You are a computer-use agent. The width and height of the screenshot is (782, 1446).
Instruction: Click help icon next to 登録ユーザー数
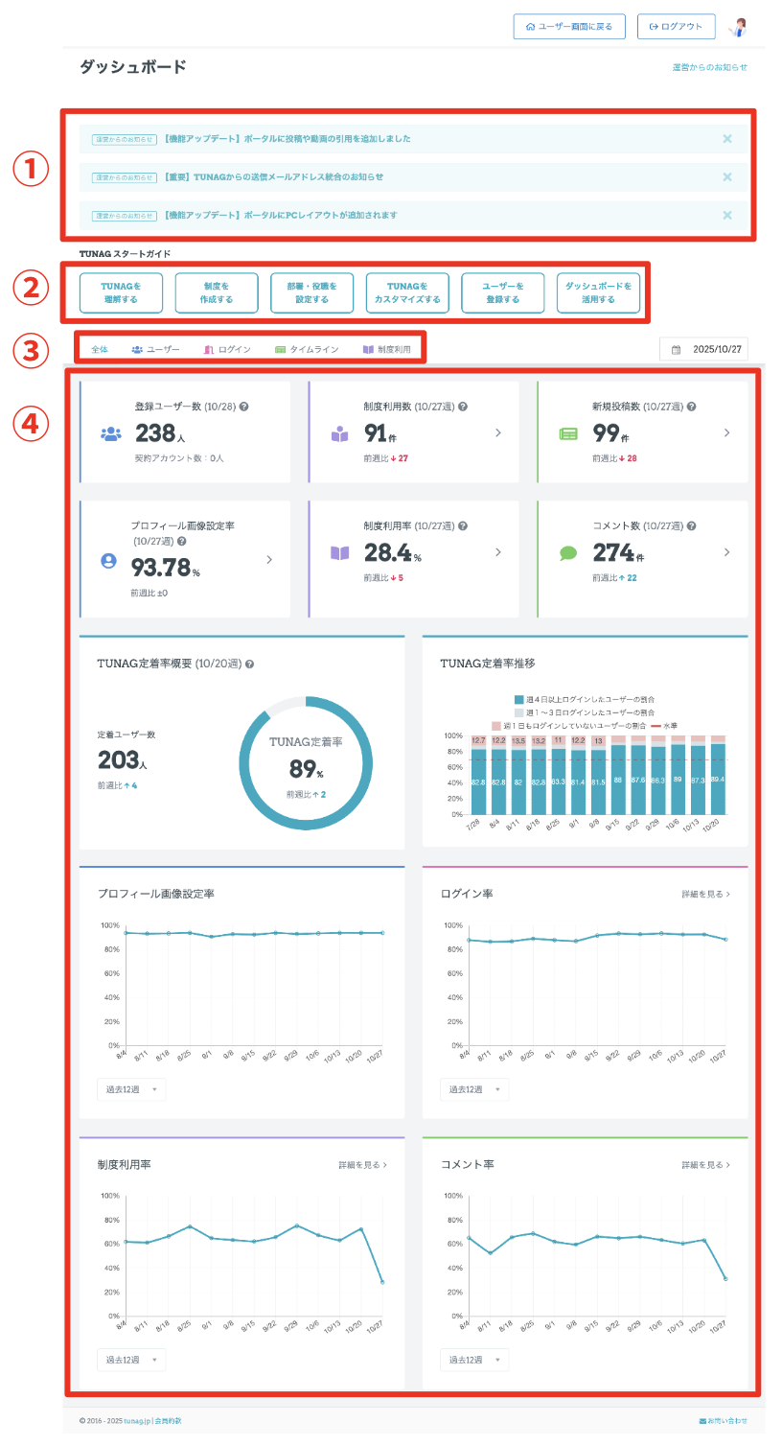[243, 408]
